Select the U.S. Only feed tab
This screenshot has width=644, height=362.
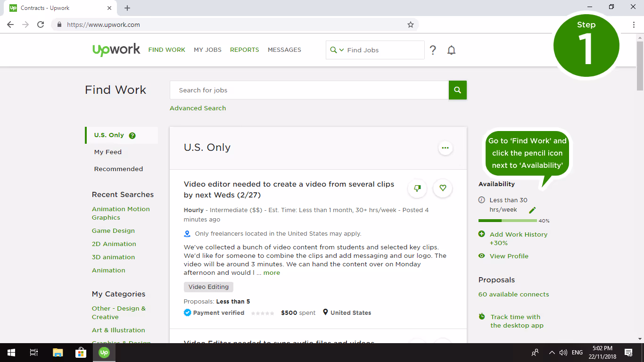122,135
